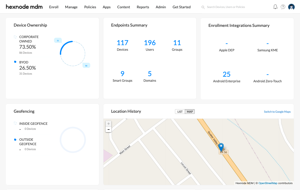300x190 pixels.
Task: Click the Samsung KME dash value
Action: (x=267, y=44)
